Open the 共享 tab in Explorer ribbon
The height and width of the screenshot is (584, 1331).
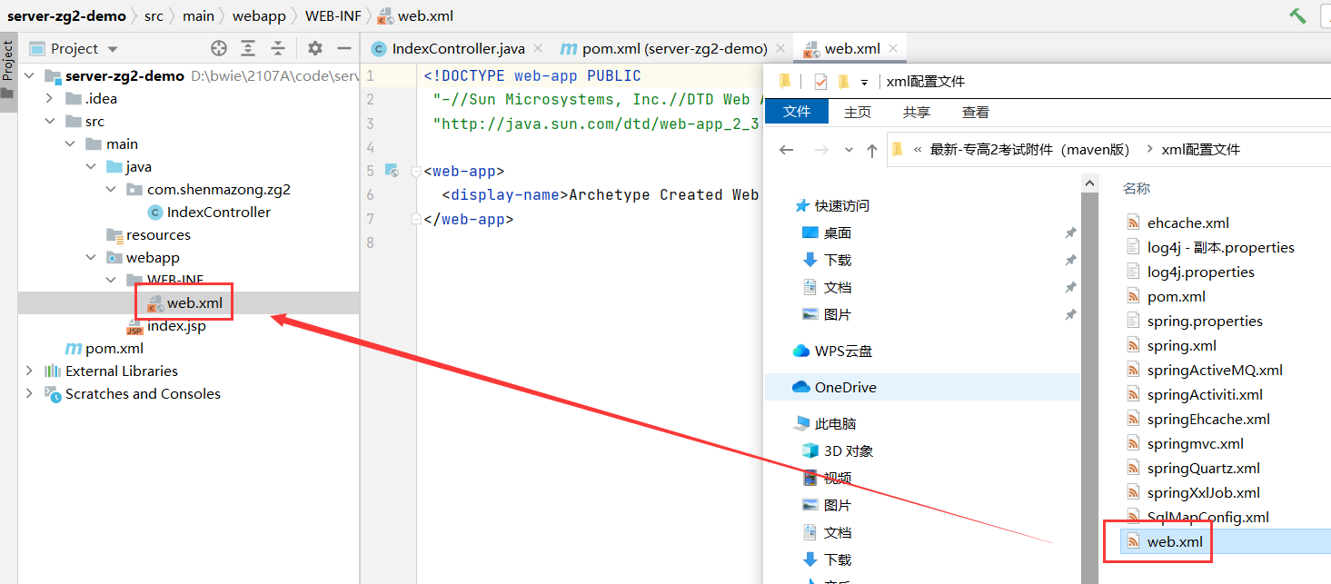(x=917, y=112)
